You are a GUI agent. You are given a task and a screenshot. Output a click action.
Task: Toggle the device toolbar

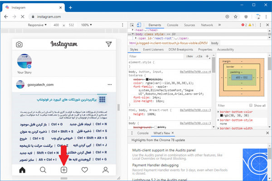[x=139, y=25]
